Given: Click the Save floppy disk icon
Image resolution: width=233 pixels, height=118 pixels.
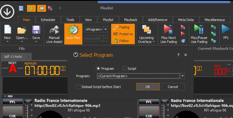Looking at the screenshot, I should pos(36,30).
